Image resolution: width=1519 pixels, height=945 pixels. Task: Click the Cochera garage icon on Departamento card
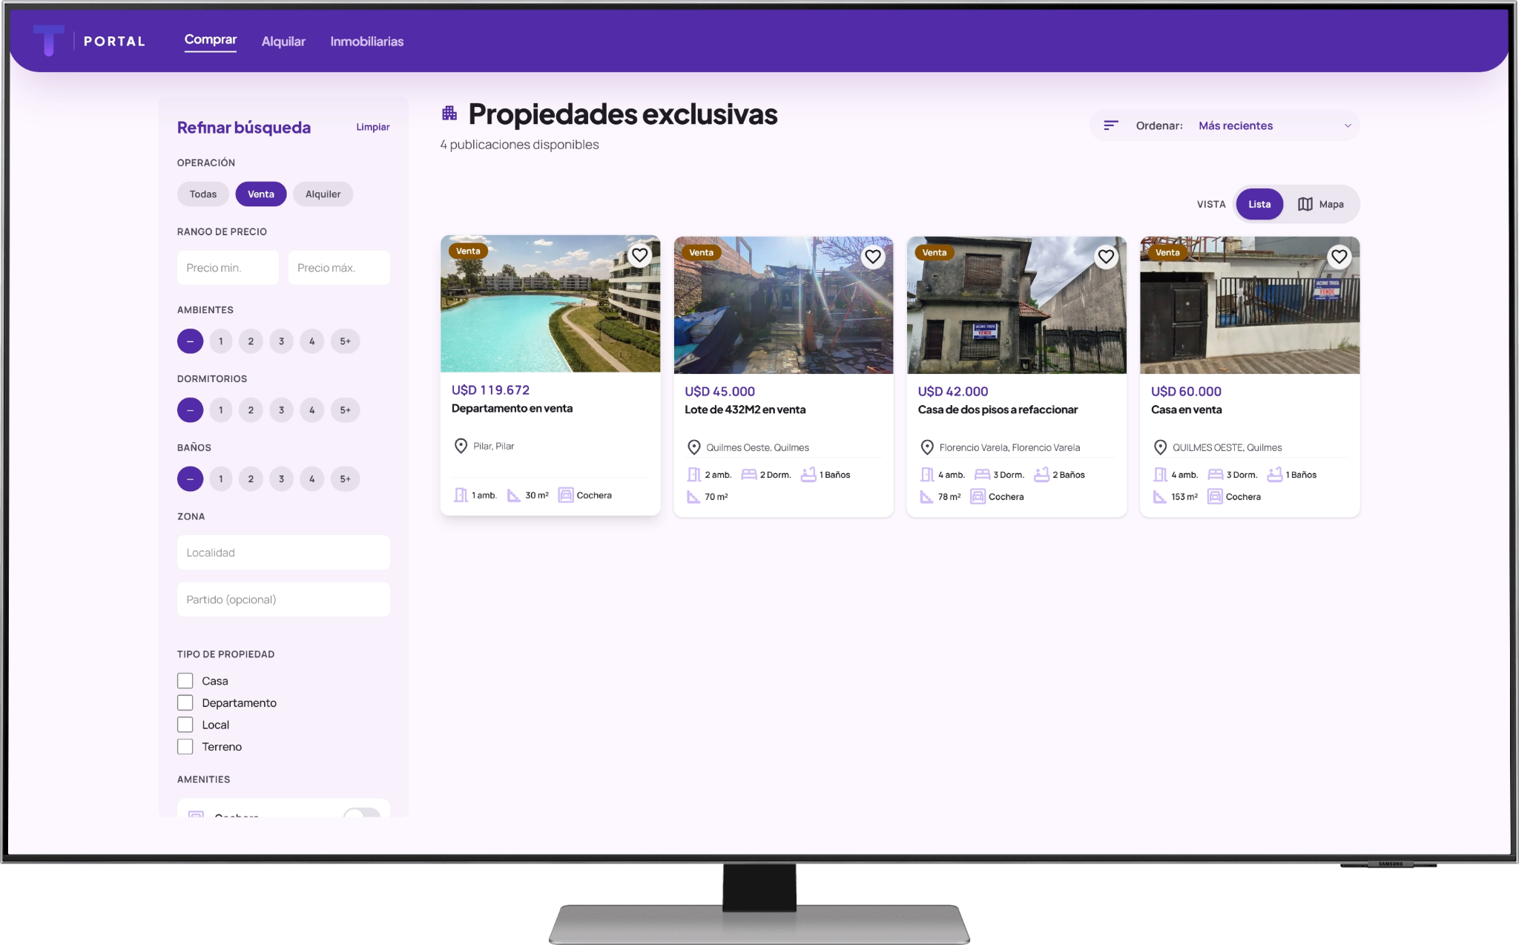coord(566,495)
